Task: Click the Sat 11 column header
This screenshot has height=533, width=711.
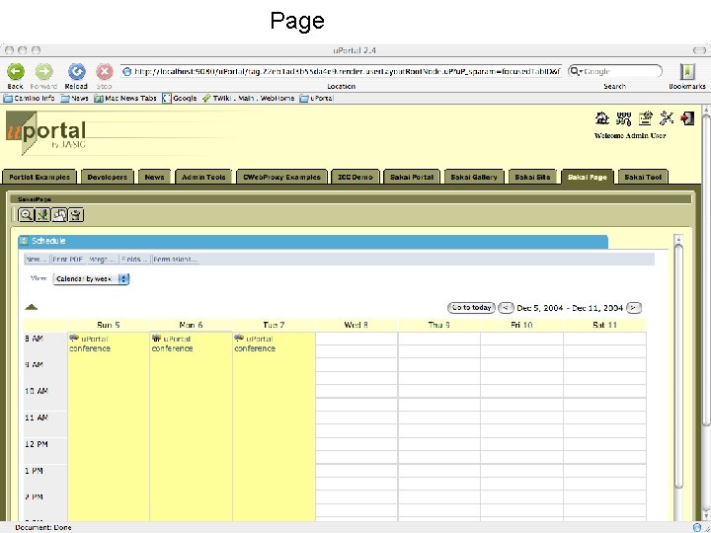Action: (604, 325)
